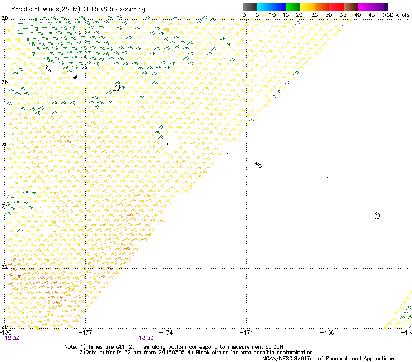Click the '20' latitude axis label
The height and width of the screenshot is (362, 412).
[x=4, y=326]
